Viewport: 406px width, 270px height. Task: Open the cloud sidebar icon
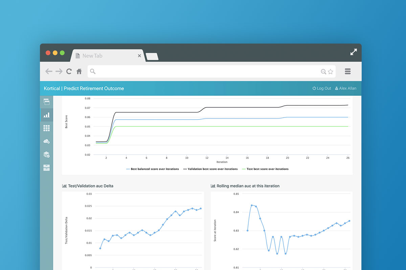tap(47, 141)
